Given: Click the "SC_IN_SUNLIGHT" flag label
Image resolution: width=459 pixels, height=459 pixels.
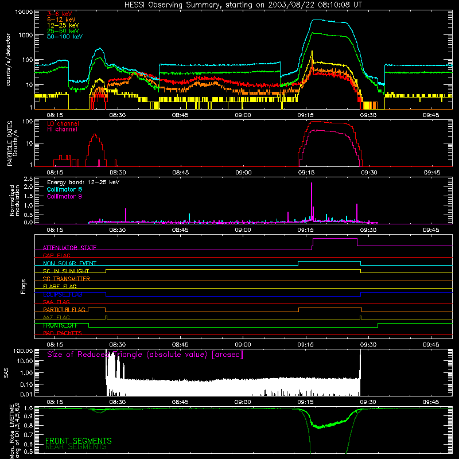Looking at the screenshot, I should coord(66,271).
